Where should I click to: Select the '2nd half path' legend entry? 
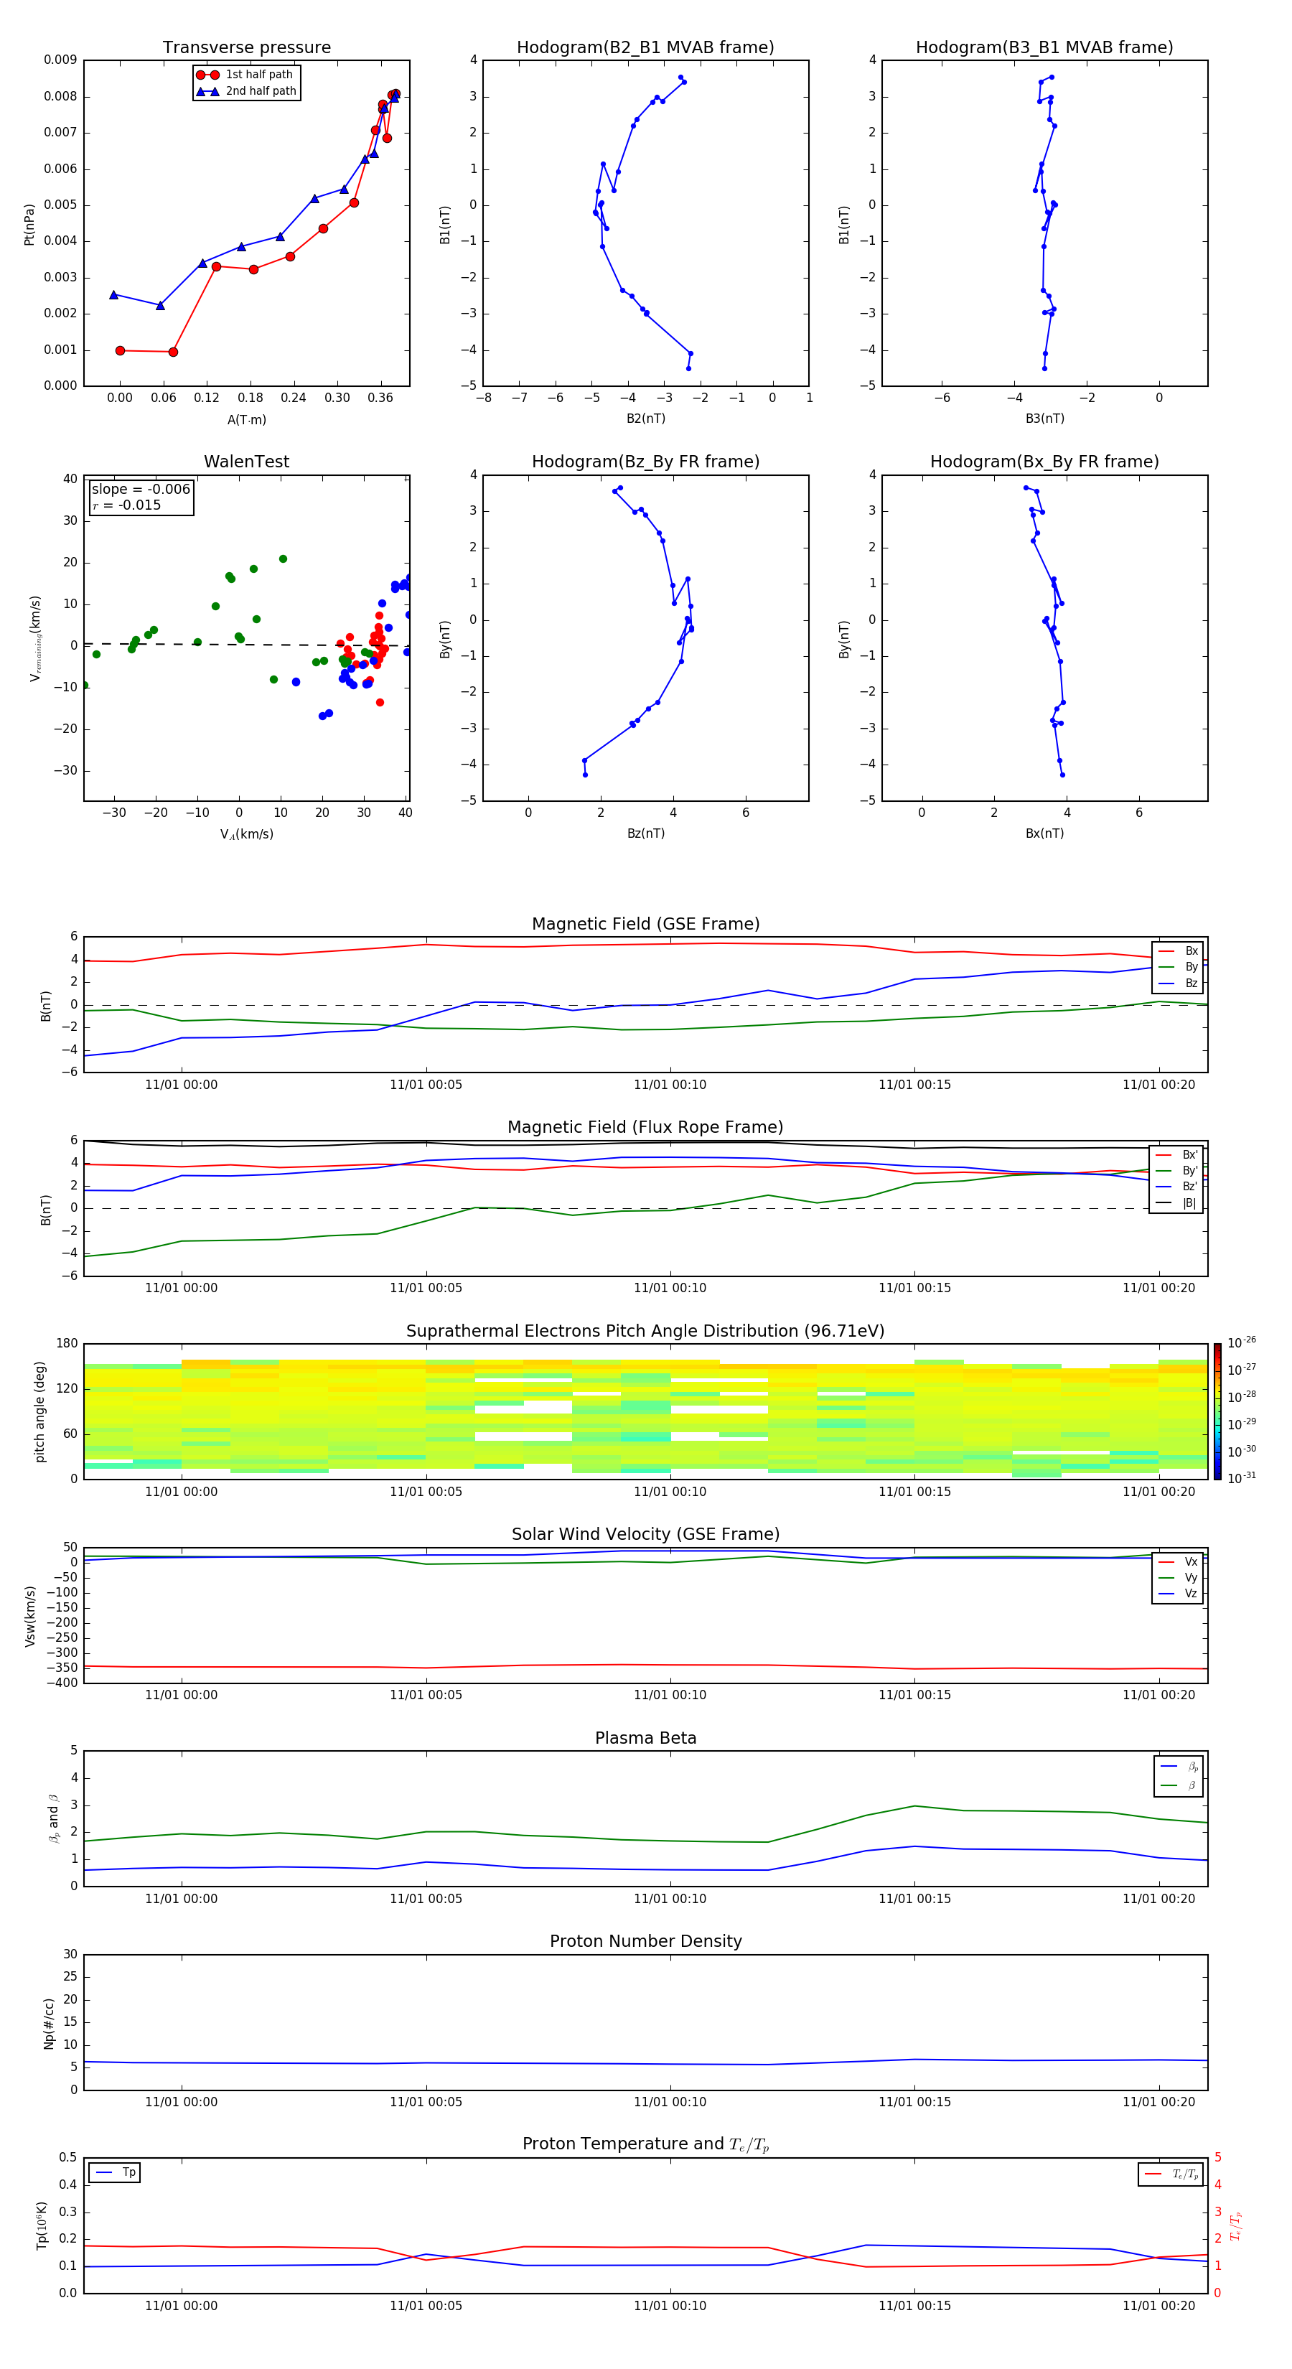click(x=245, y=91)
